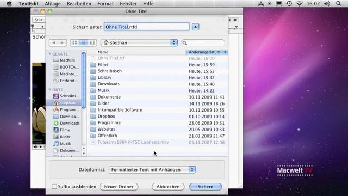The width and height of the screenshot is (348, 196).
Task: Select the Downloads folder in file list
Action: click(157, 84)
